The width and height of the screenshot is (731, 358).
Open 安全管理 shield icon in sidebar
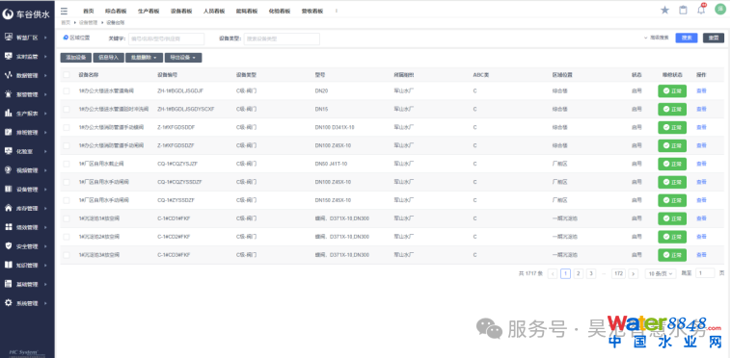pyautogui.click(x=9, y=246)
